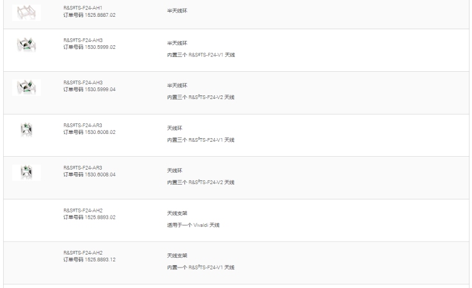Click order number 1530.6008.04
Viewport: 472px width, 288px height.
tap(89, 174)
